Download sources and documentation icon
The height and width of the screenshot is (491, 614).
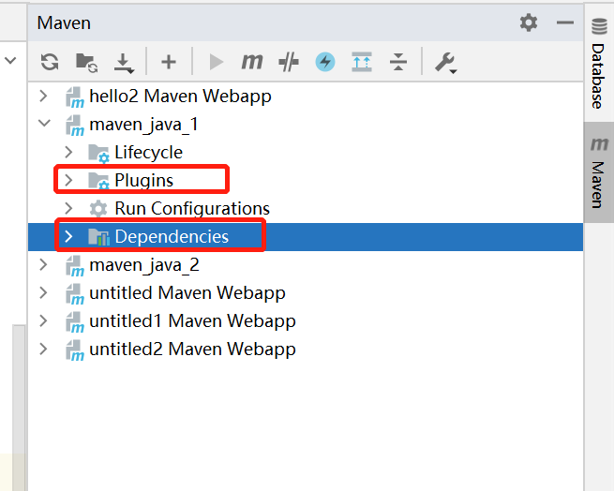[124, 63]
